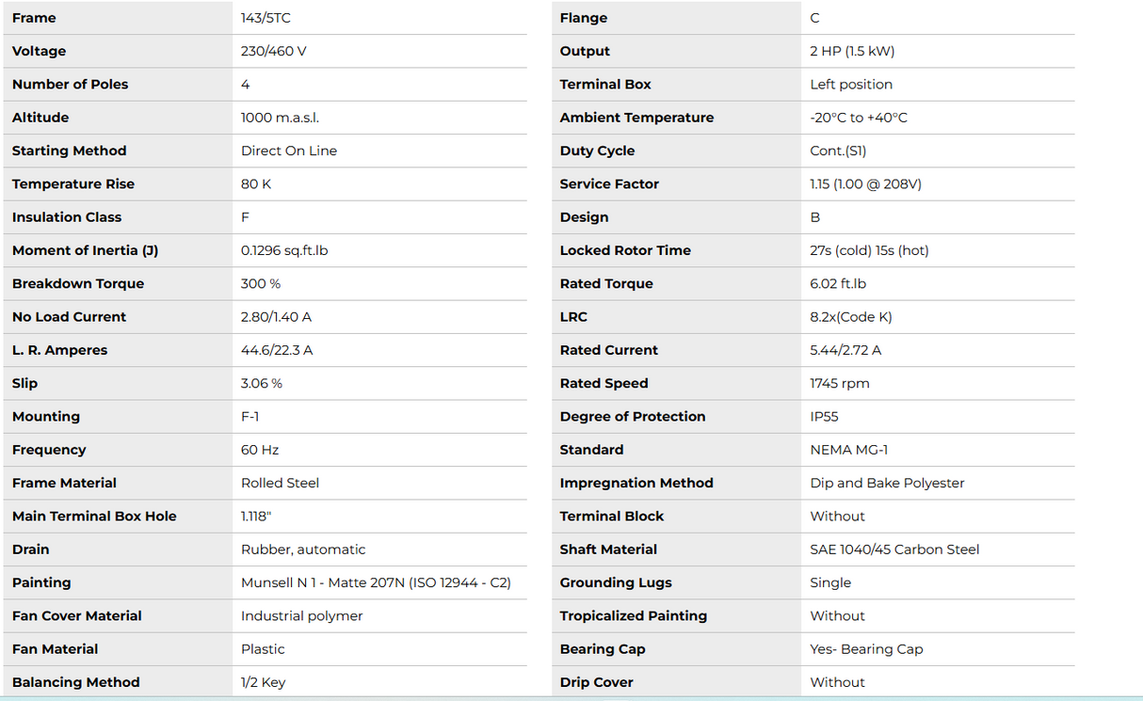Click the Insulation Class label

(67, 217)
